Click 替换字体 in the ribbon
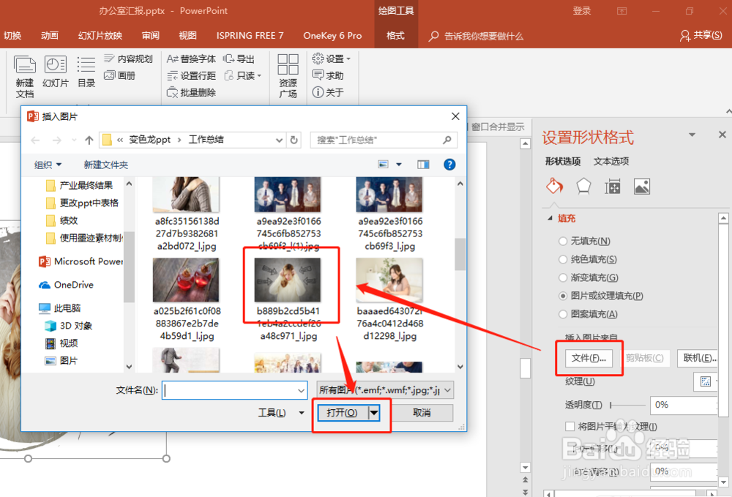 (191, 59)
